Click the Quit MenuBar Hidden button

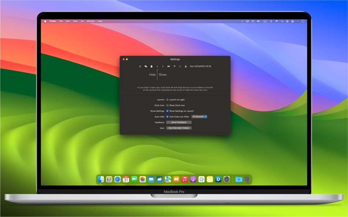pyautogui.click(x=179, y=128)
